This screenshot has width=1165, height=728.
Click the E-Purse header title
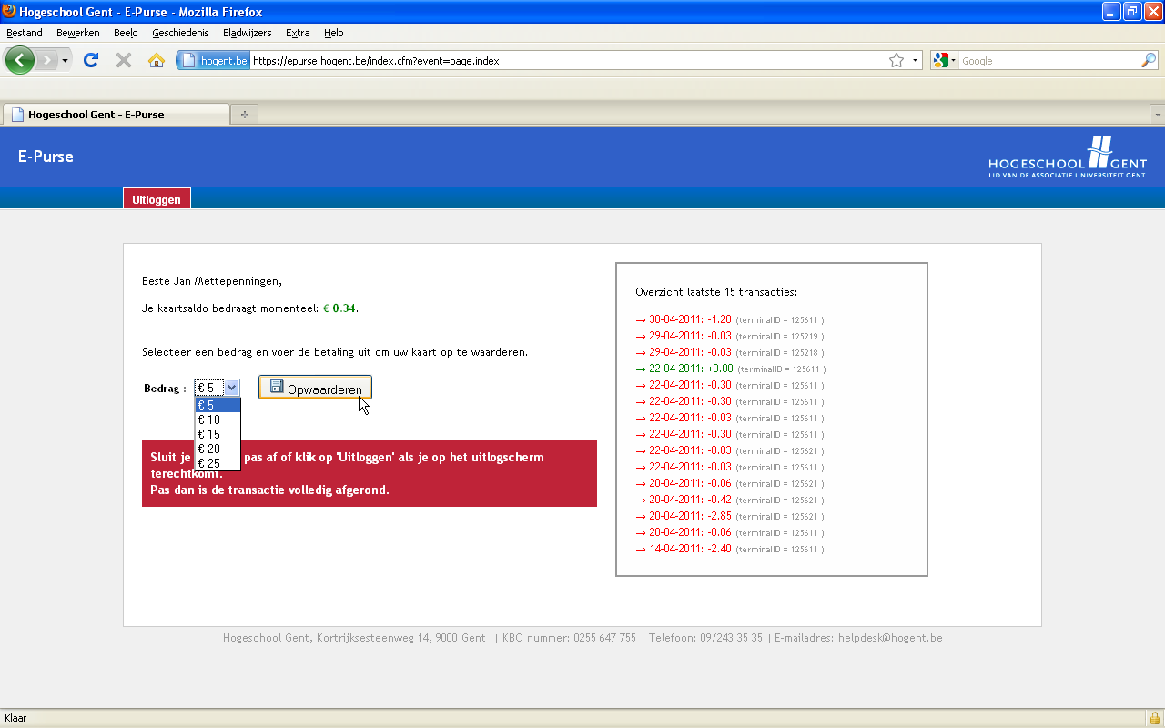[x=46, y=157]
